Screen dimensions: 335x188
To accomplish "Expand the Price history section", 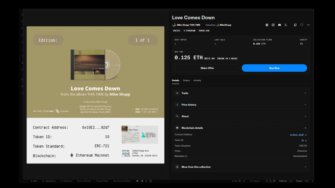I will (x=241, y=105).
